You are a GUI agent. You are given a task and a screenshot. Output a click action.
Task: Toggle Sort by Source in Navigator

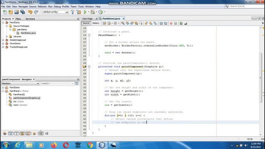[47, 134]
